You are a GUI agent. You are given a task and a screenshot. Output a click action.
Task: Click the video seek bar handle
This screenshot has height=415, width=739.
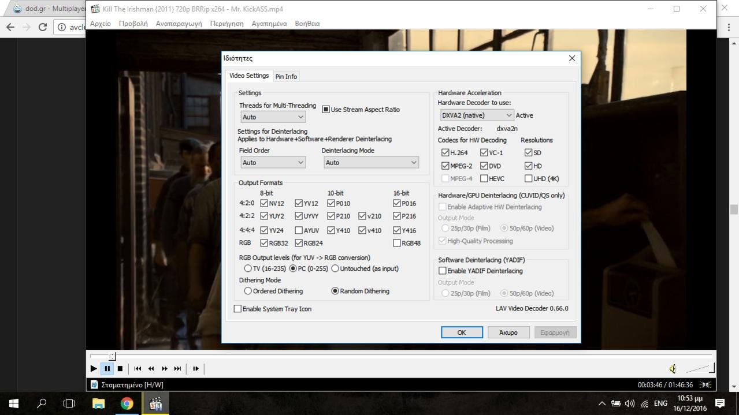pyautogui.click(x=113, y=357)
